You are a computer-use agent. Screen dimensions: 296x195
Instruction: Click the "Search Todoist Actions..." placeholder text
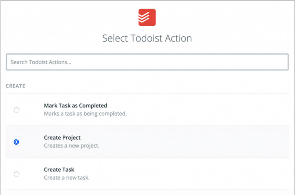(41, 62)
